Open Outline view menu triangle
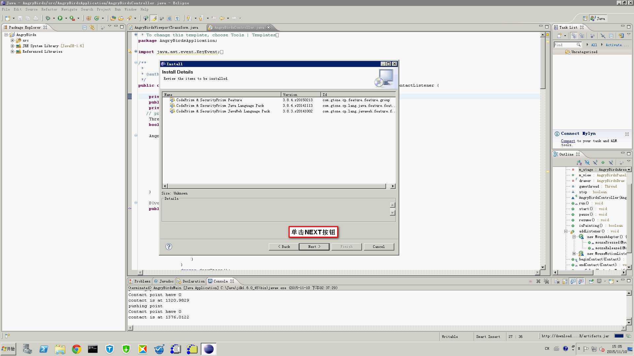 (629, 161)
